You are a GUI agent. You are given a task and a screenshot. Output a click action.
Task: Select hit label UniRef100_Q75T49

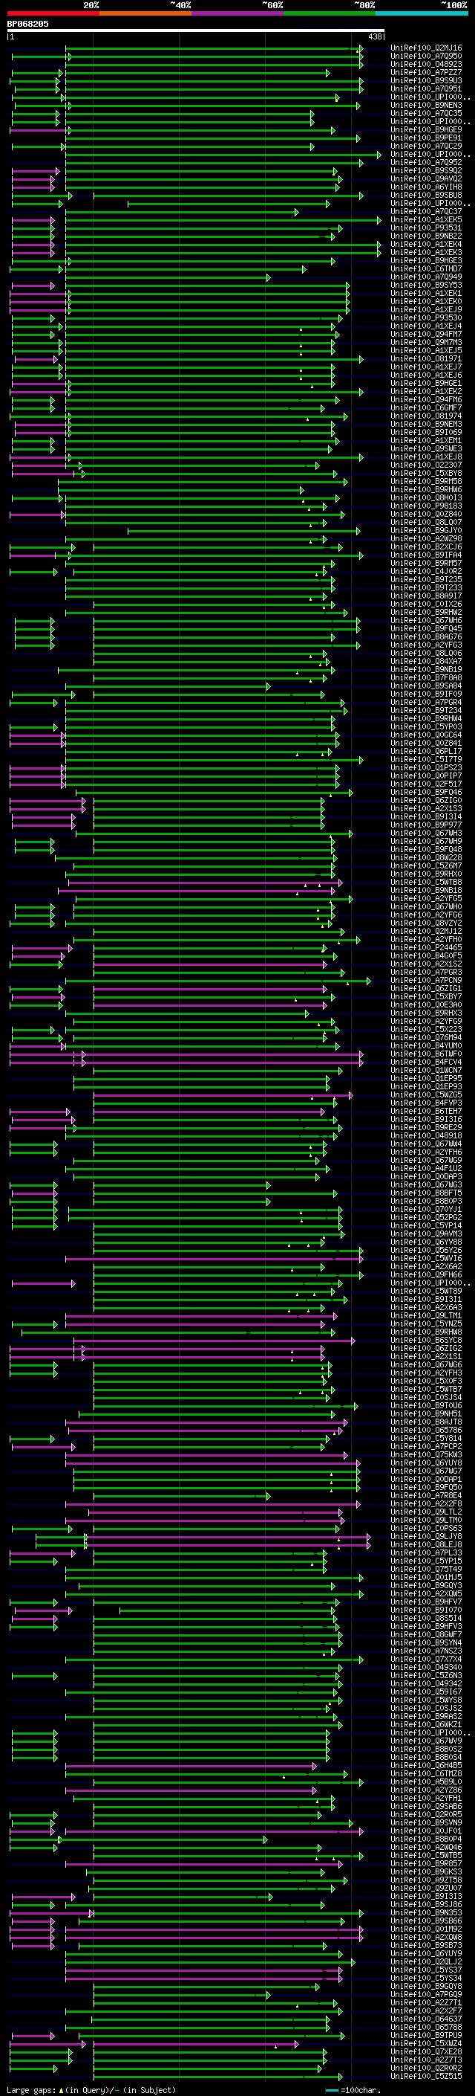426,1569
